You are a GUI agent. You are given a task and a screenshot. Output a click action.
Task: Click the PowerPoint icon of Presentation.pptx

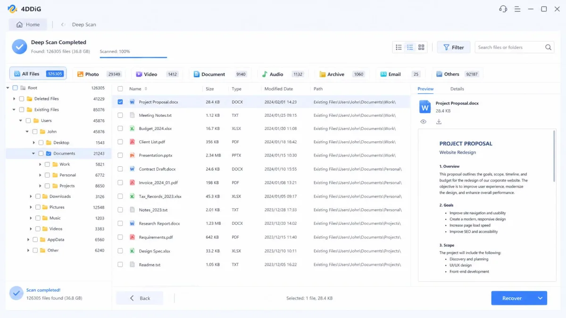point(133,155)
